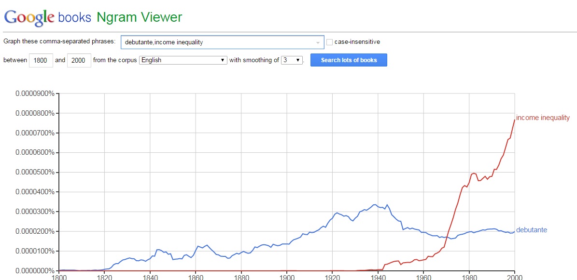Focus the comma-separated phrases input field
Viewport: 577px width, 280px height.
217,42
